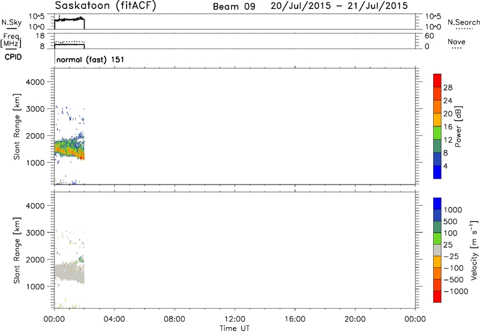Click the 'CPID' row label

tap(13, 57)
